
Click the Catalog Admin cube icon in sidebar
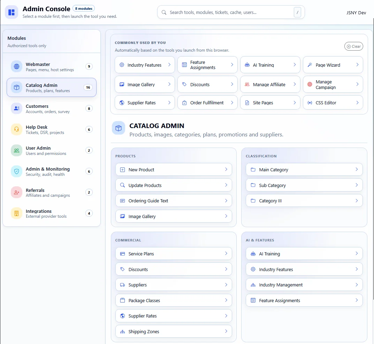[x=16, y=87]
